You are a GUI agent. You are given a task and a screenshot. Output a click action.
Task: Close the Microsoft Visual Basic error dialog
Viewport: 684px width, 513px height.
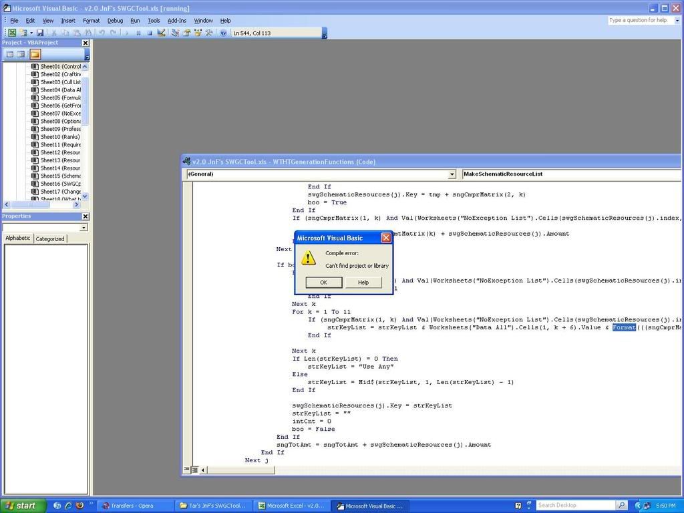click(x=386, y=238)
